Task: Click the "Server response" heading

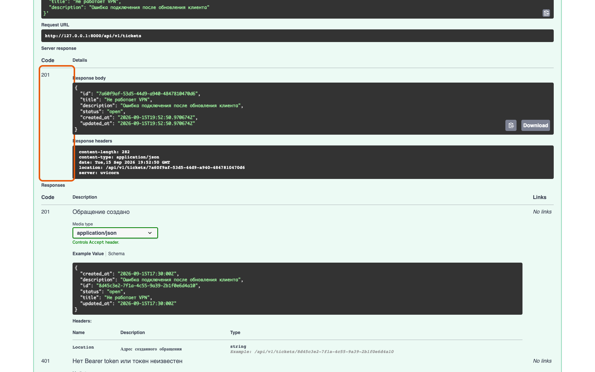Action: (x=59, y=48)
